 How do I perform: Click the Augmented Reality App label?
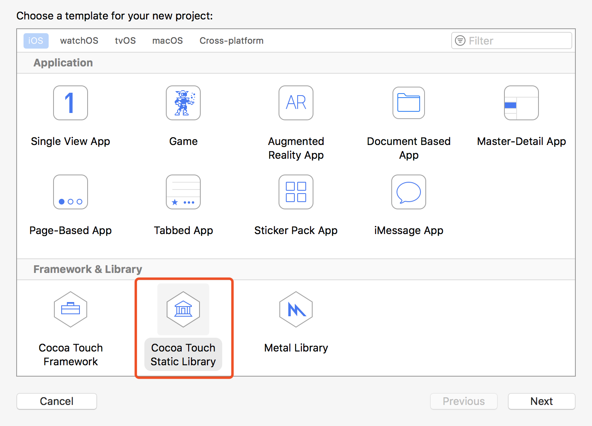pyautogui.click(x=296, y=148)
